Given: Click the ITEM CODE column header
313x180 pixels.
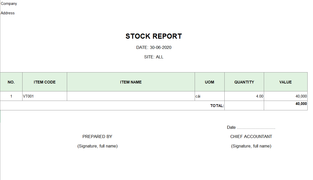Looking at the screenshot, I should coord(45,82).
